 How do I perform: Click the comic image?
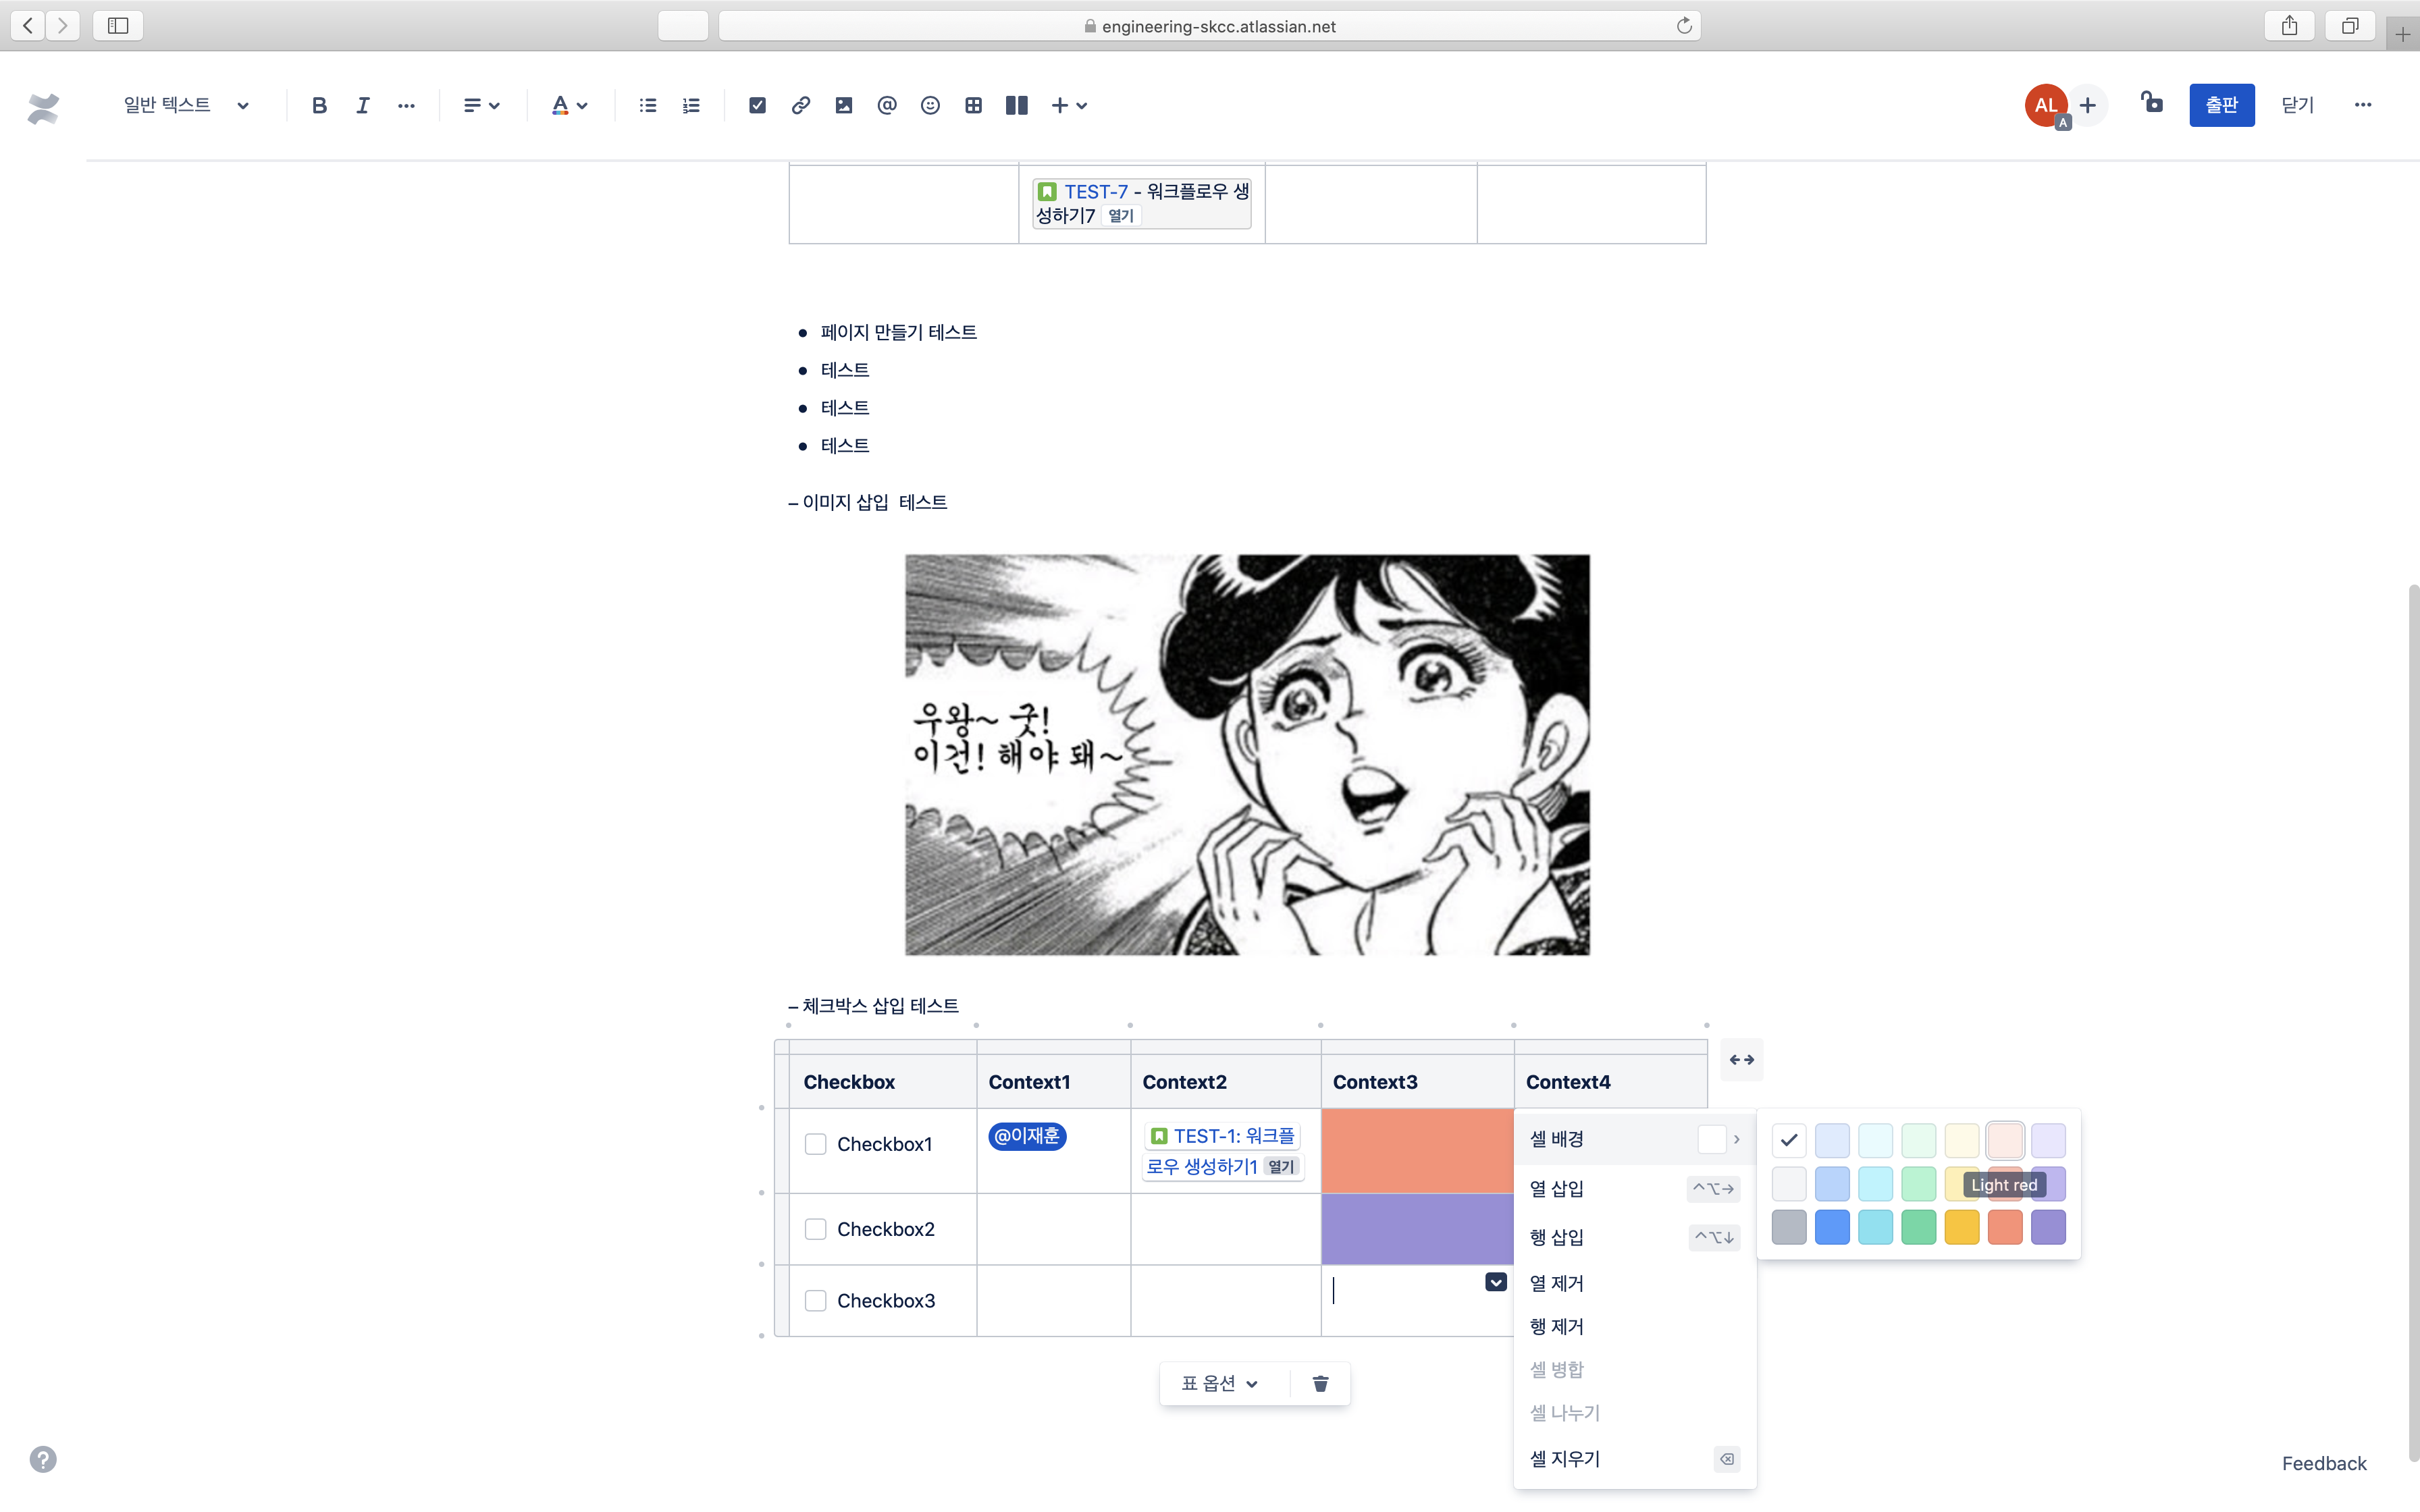click(x=1247, y=755)
